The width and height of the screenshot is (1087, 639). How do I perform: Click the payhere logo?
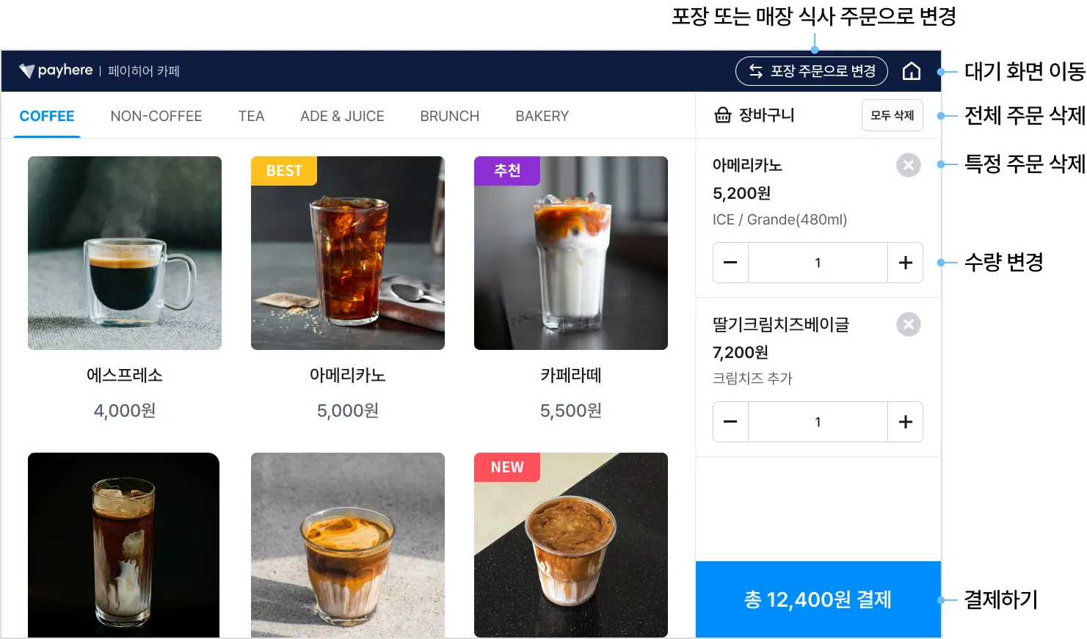point(56,70)
